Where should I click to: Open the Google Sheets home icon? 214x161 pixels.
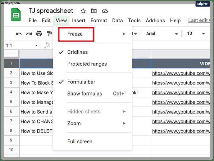16,15
